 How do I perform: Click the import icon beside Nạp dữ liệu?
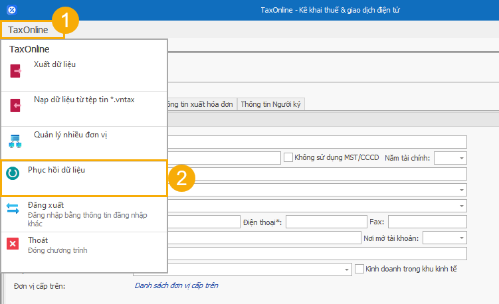(x=15, y=106)
